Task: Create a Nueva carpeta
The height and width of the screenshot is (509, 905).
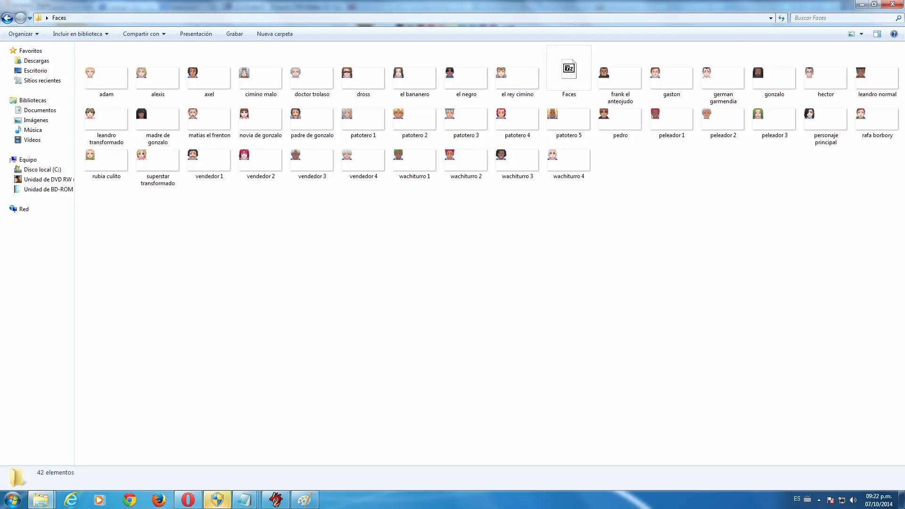Action: click(275, 34)
